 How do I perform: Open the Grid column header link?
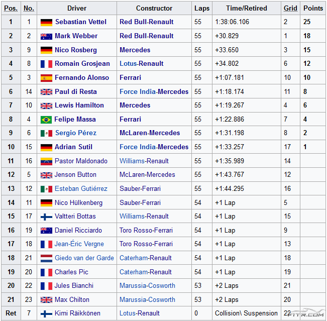click(290, 9)
